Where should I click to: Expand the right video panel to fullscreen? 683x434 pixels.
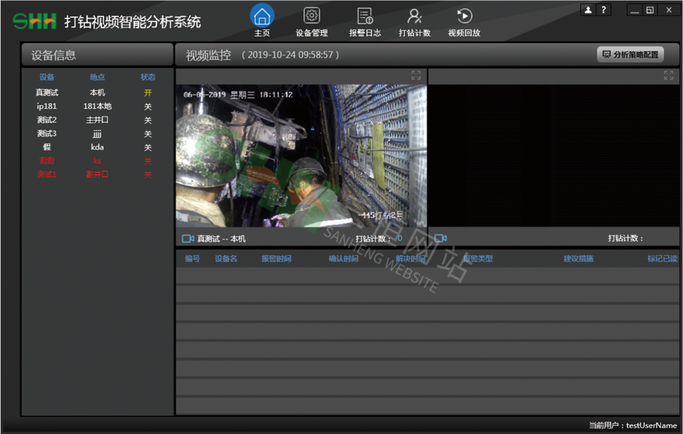click(x=669, y=75)
